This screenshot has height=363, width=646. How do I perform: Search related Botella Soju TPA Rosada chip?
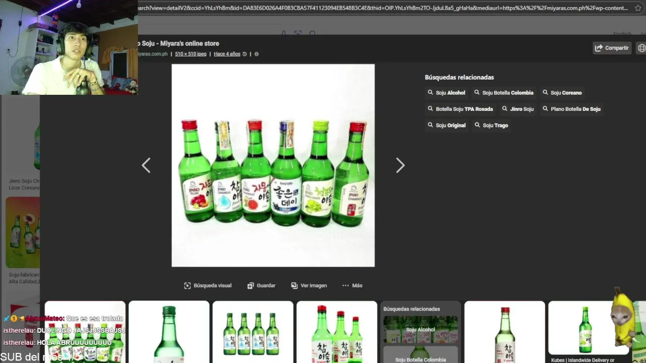coord(460,109)
